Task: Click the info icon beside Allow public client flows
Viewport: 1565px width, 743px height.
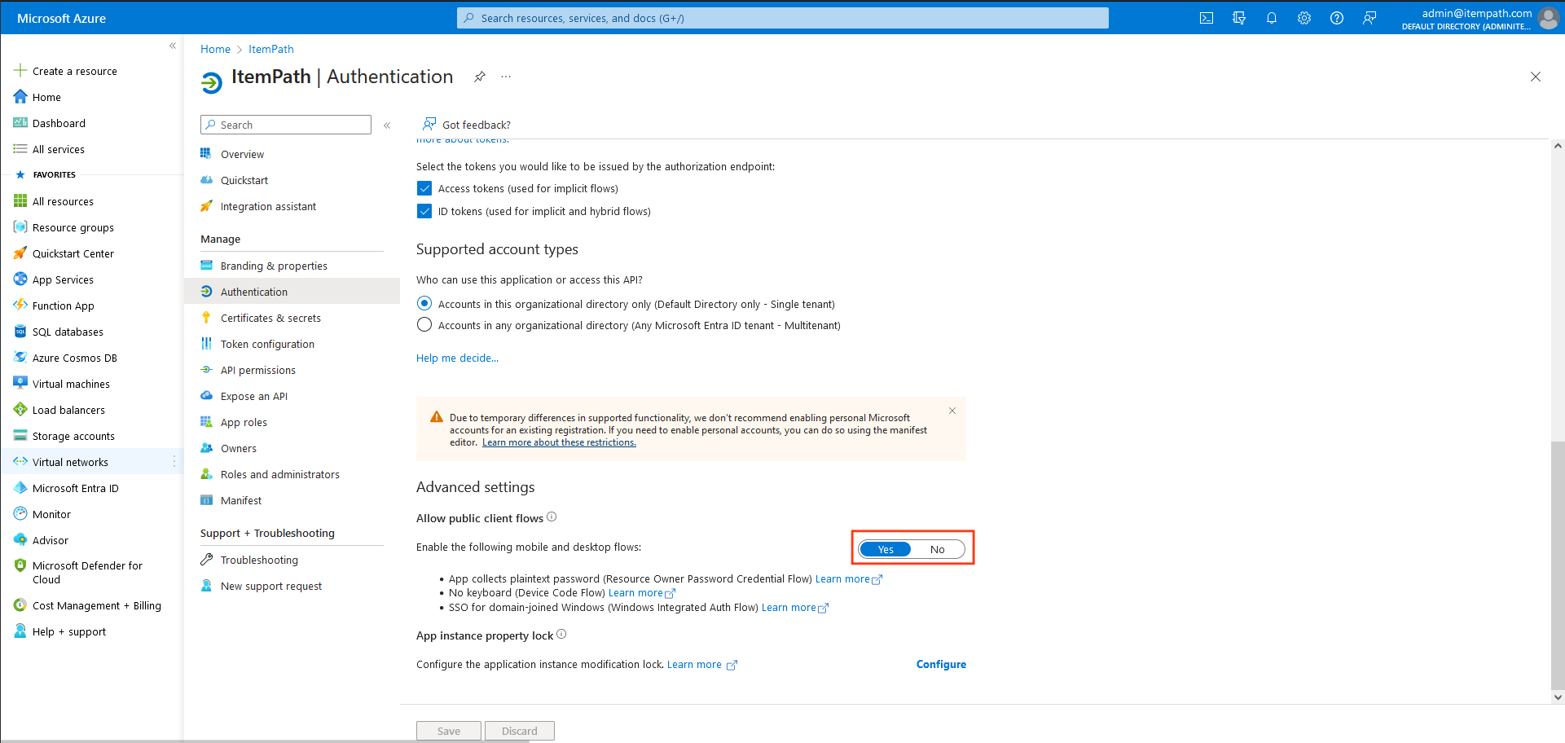Action: tap(552, 517)
